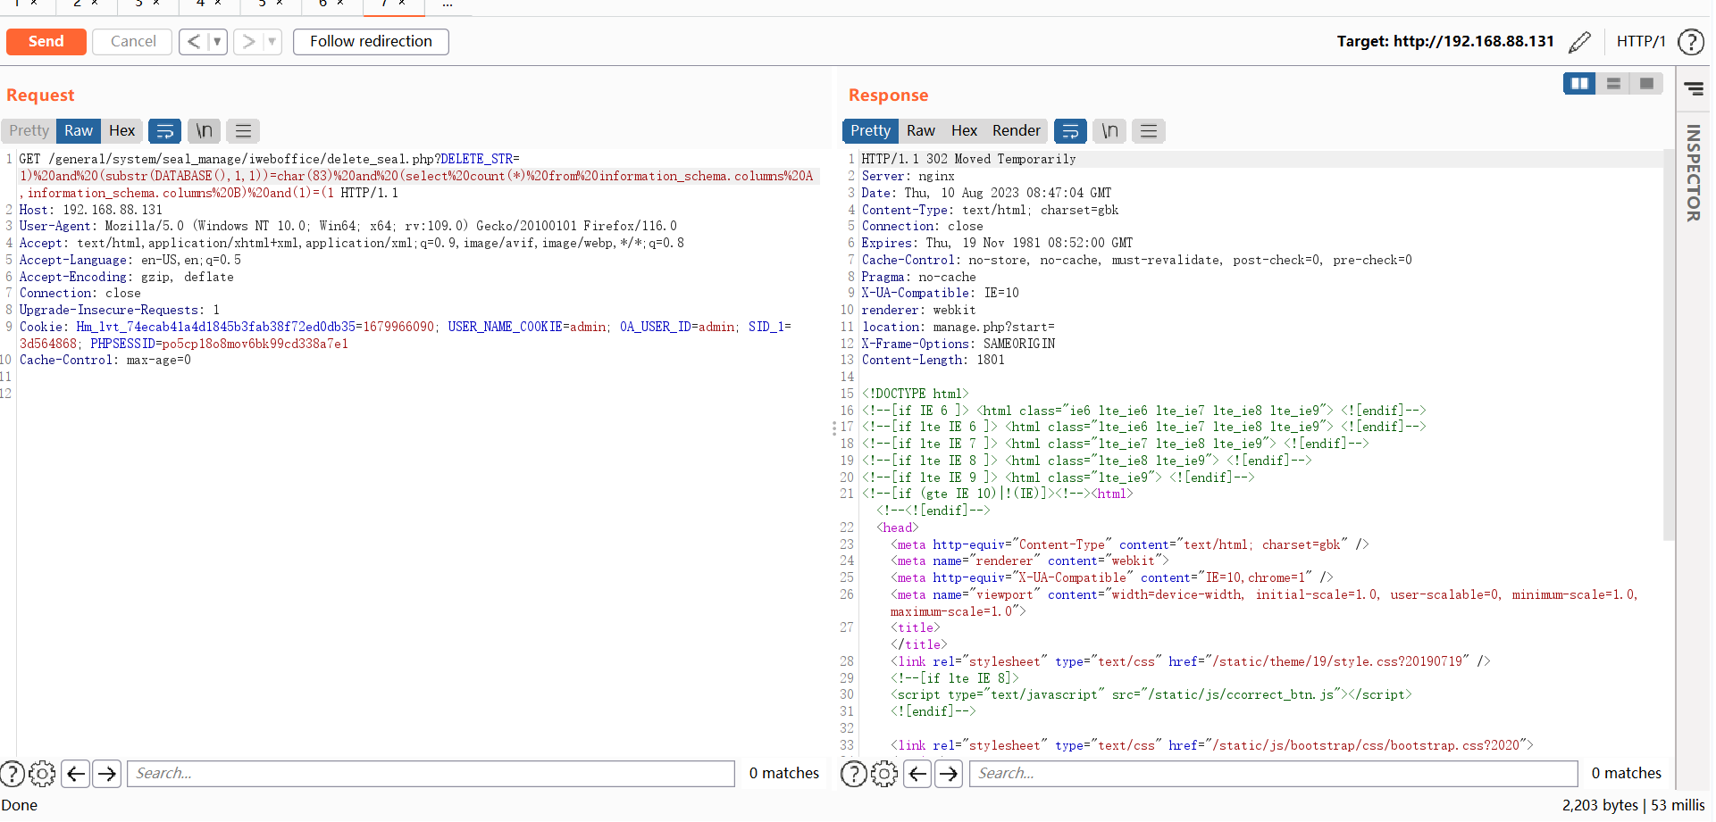
Task: Click the User-Agent request header line
Action: tap(348, 227)
